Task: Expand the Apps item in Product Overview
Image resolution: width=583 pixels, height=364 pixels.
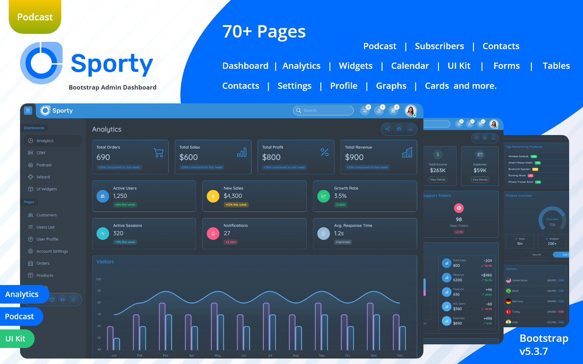Action: click(520, 241)
